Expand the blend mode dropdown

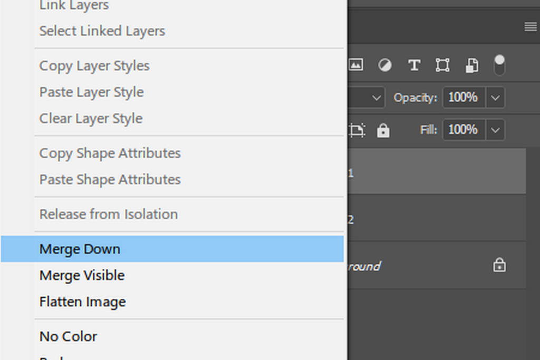point(377,98)
